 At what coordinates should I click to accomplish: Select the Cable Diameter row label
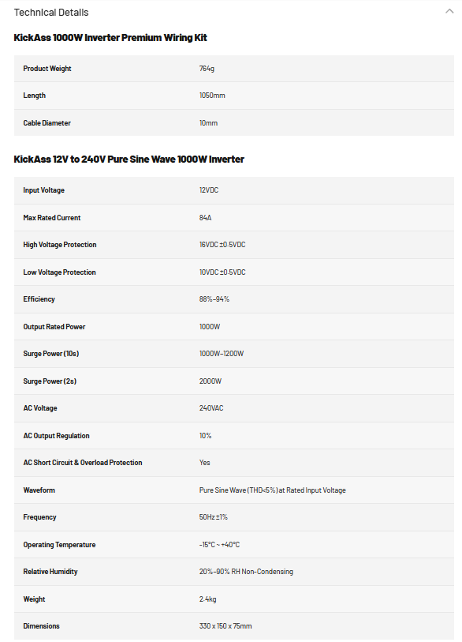tap(47, 123)
